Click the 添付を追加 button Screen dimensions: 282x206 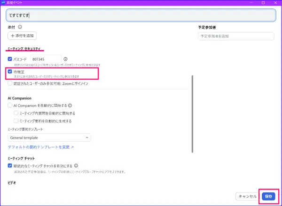point(22,36)
